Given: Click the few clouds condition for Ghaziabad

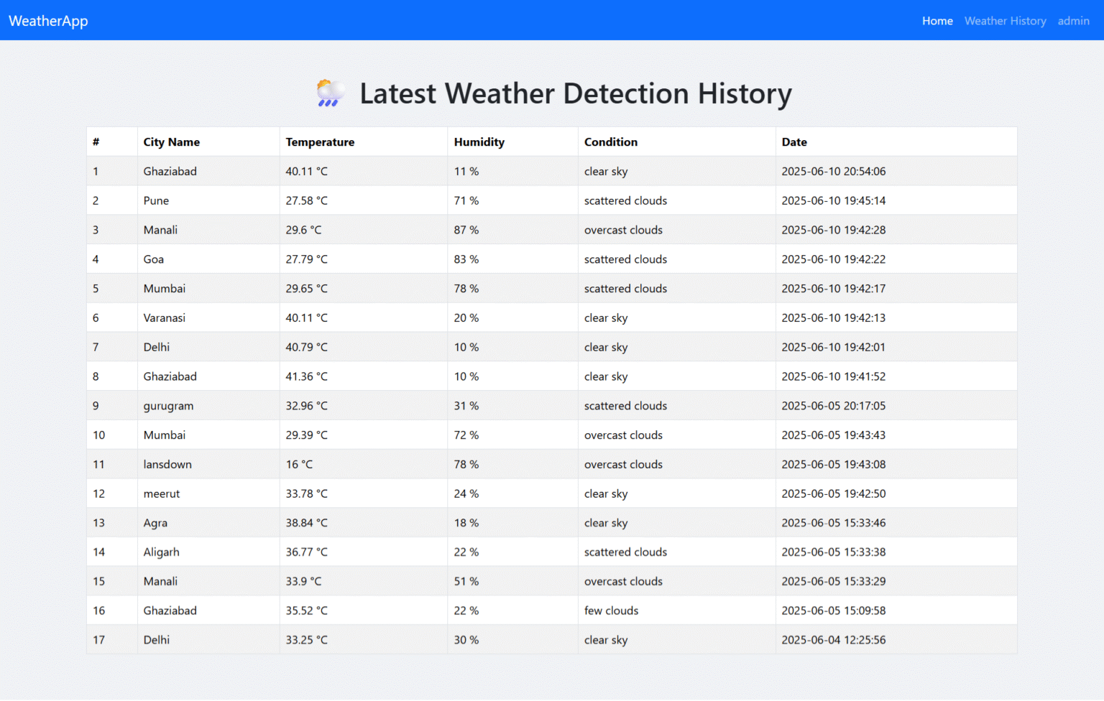Looking at the screenshot, I should pos(611,610).
